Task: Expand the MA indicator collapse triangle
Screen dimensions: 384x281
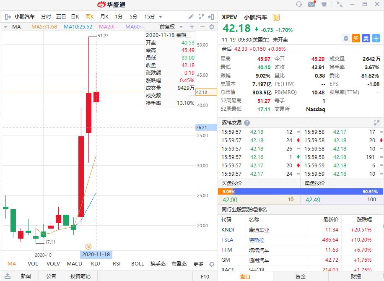Action: 5,27
